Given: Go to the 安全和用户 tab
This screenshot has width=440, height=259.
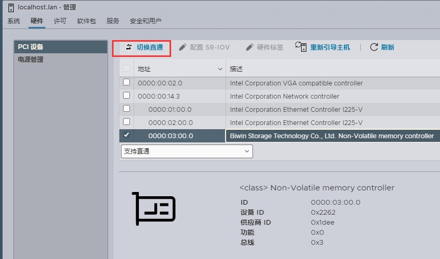Looking at the screenshot, I should [x=145, y=21].
